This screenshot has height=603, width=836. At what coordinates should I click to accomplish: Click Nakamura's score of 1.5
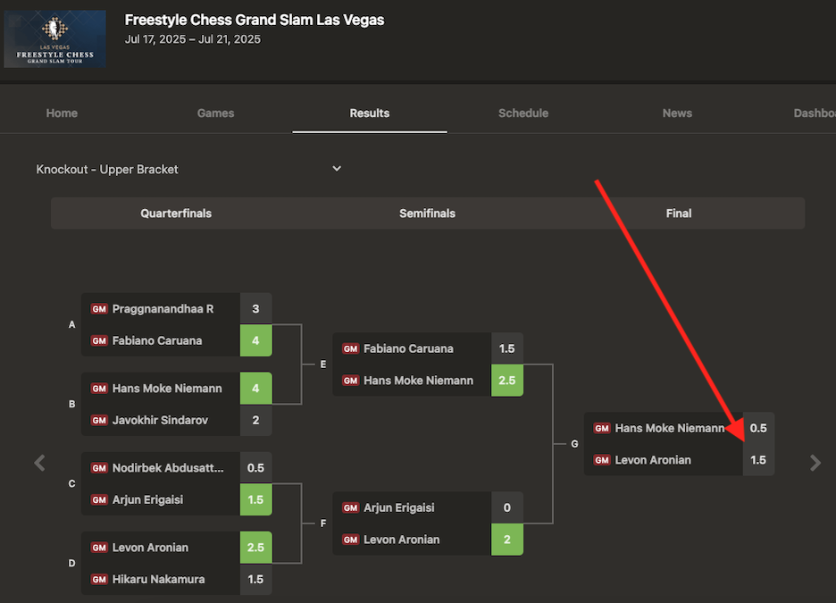click(x=256, y=579)
